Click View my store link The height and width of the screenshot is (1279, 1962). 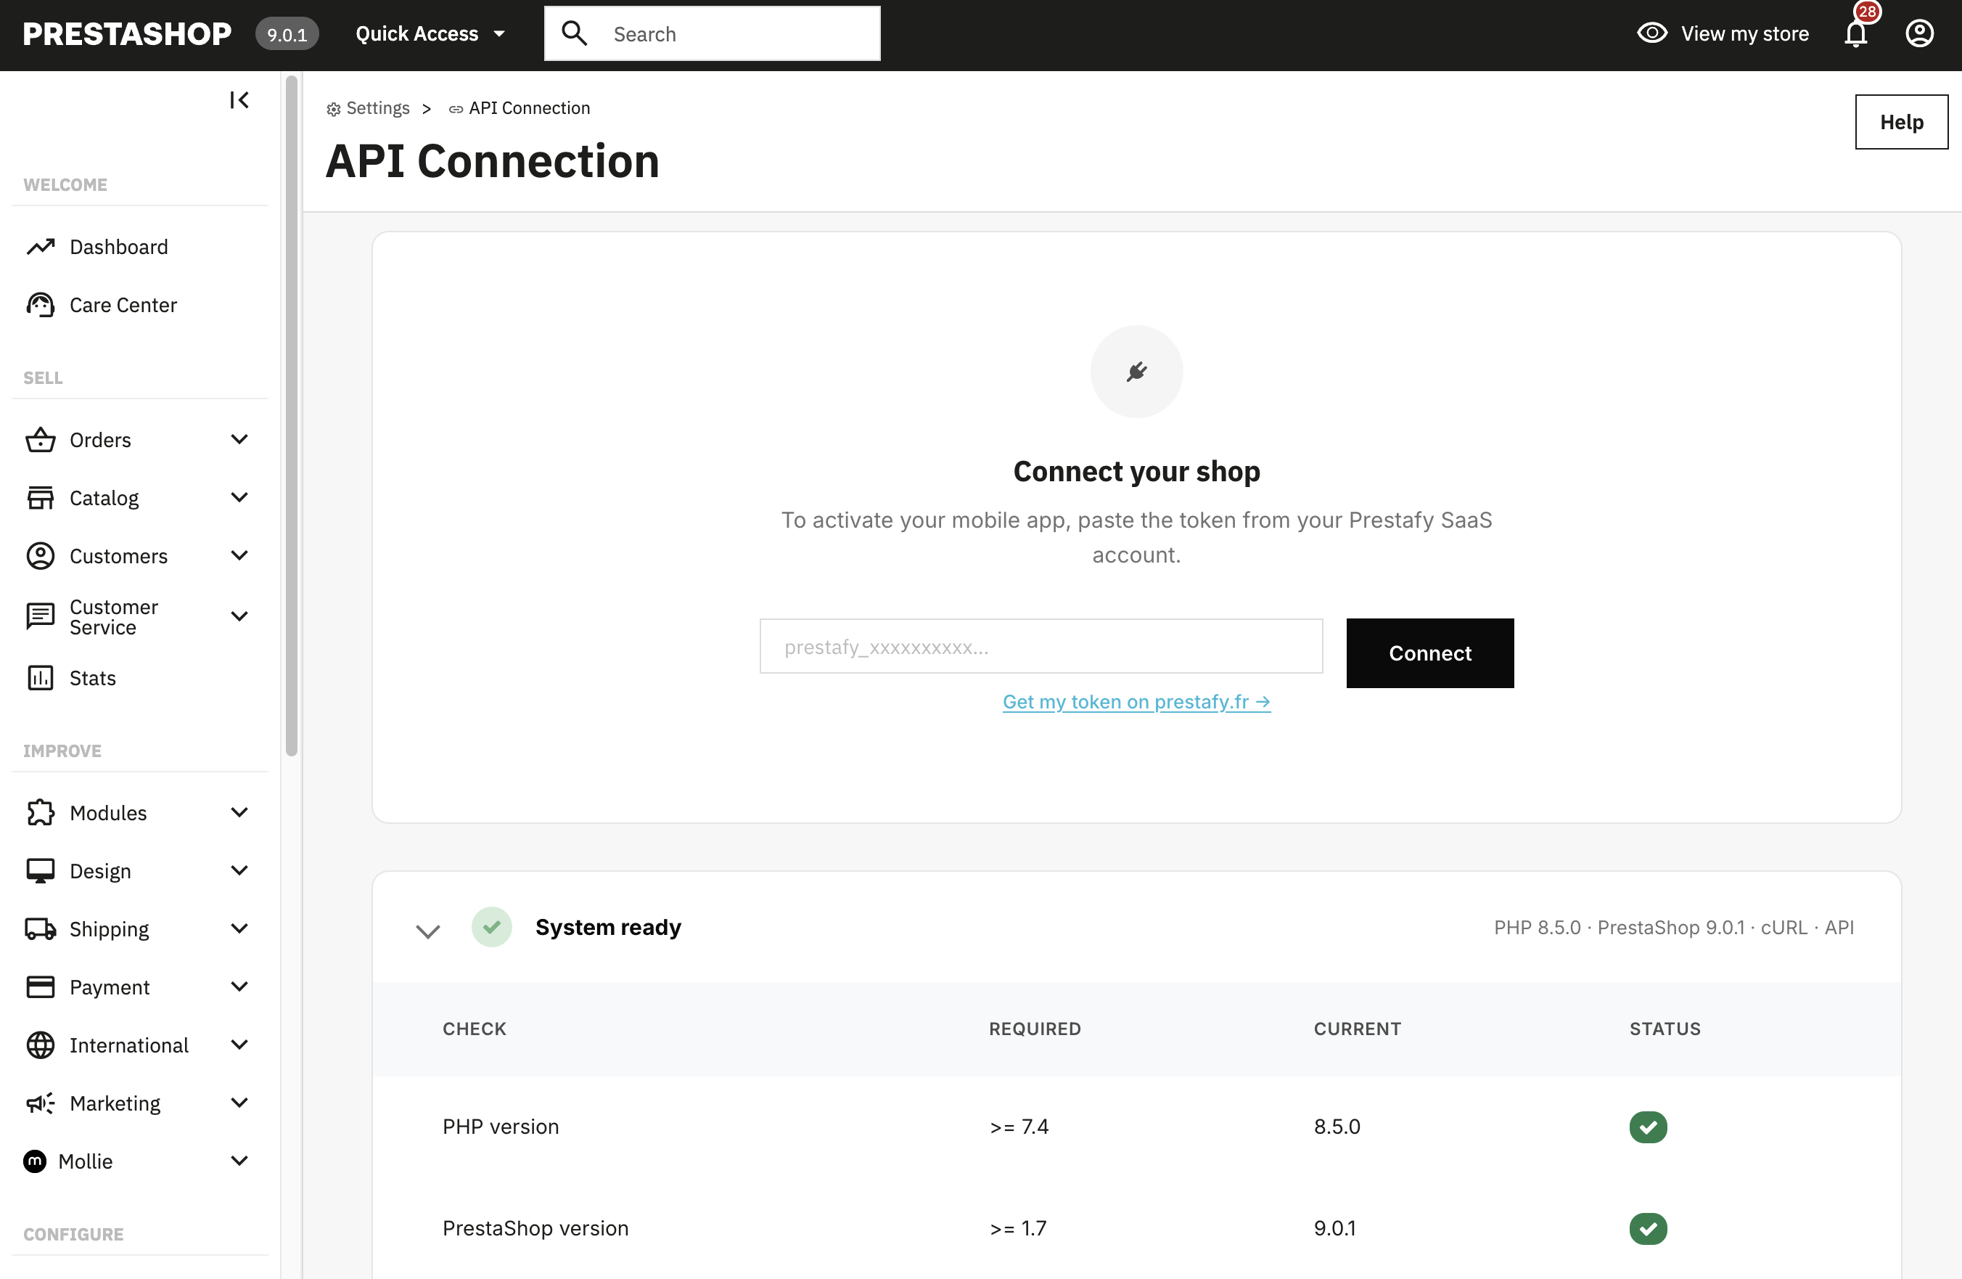(x=1744, y=34)
